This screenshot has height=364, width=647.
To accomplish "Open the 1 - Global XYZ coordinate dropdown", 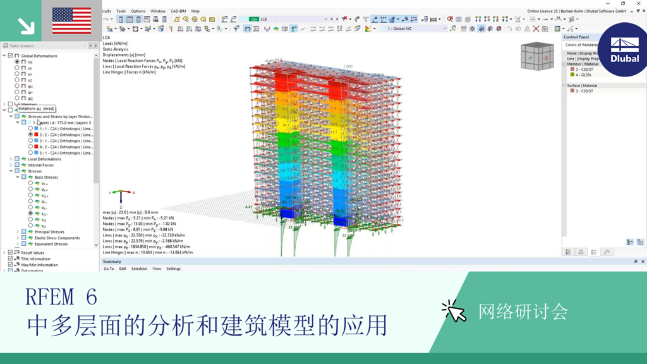I will pyautogui.click(x=444, y=28).
